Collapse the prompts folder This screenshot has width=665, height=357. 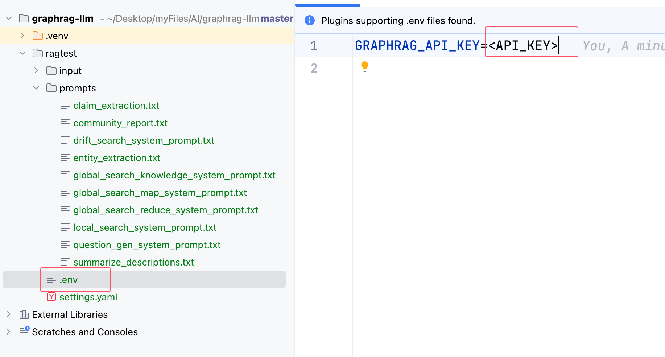(x=36, y=88)
